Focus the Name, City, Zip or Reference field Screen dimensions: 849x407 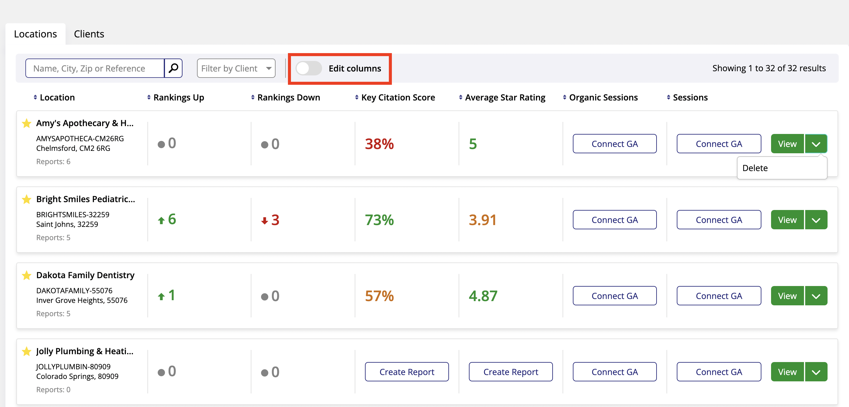(95, 68)
